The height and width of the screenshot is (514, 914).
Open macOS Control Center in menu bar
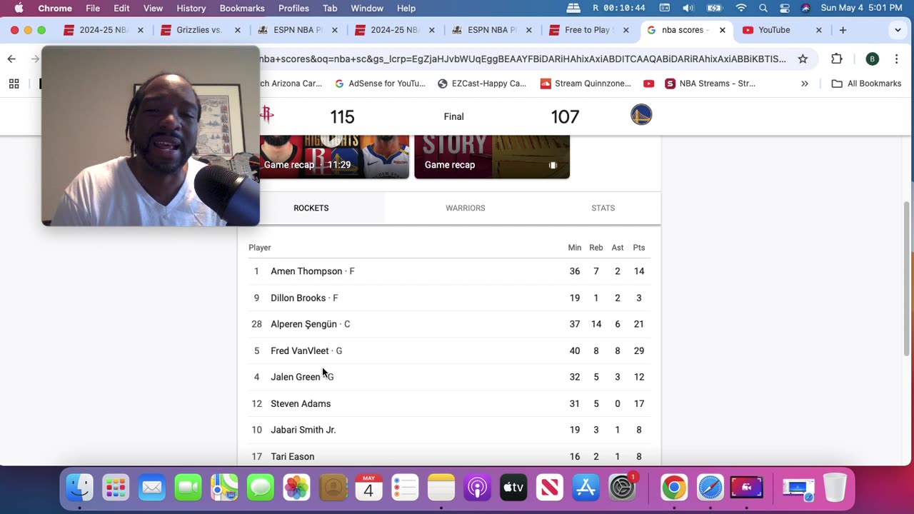click(x=784, y=9)
